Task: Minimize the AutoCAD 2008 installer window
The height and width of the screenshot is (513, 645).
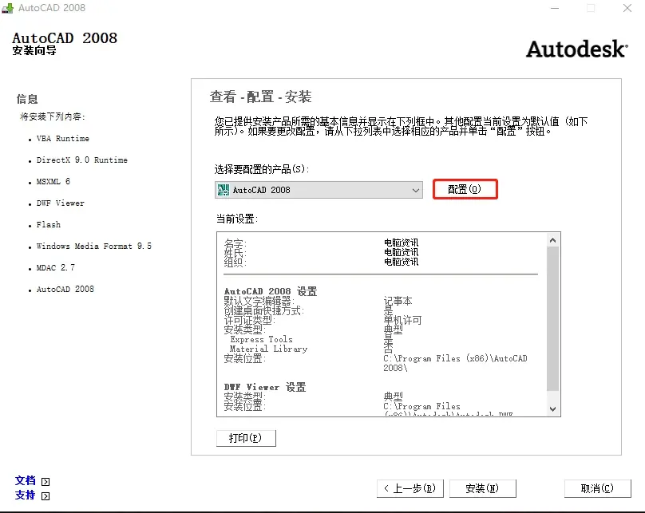Action: point(555,8)
